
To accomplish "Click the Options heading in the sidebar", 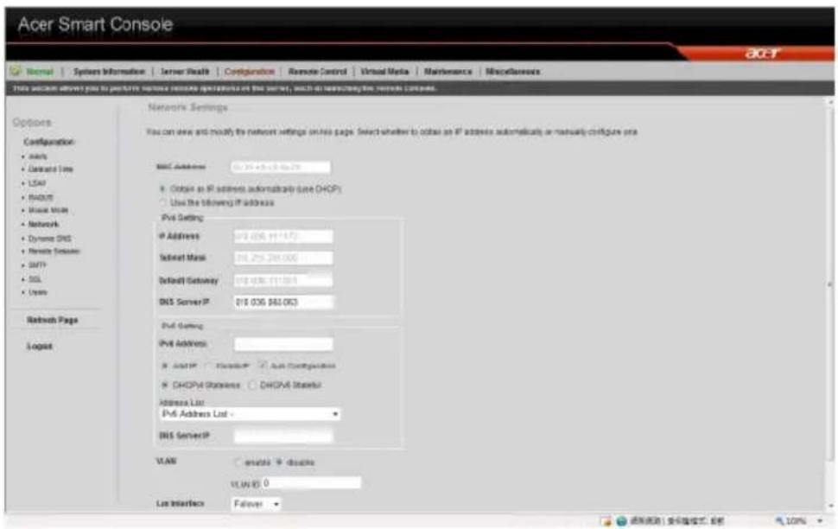I will click(32, 123).
